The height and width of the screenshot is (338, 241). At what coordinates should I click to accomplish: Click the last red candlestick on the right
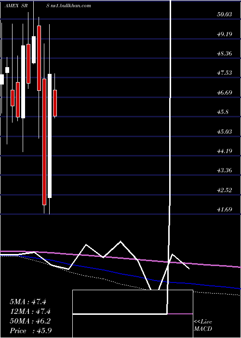pos(55,103)
